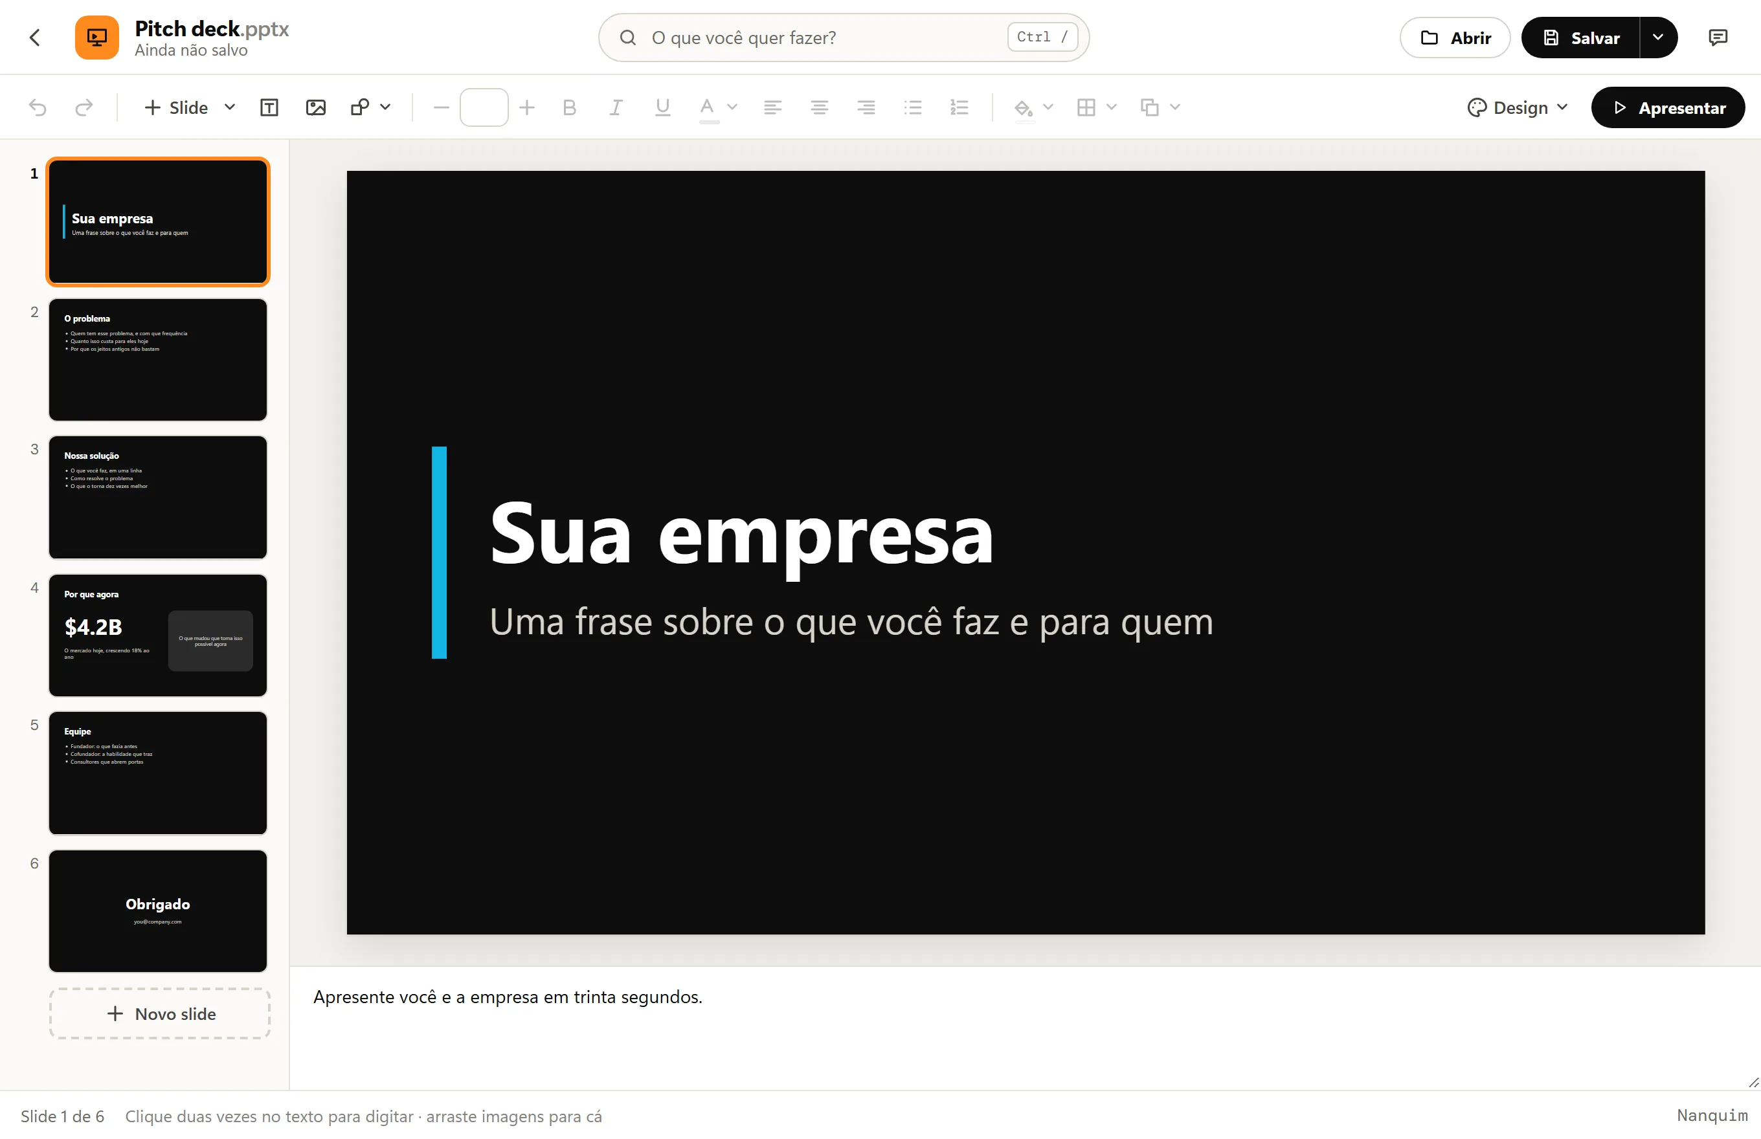The width and height of the screenshot is (1761, 1139).
Task: Expand the Slide layout dropdown arrow
Action: click(230, 107)
